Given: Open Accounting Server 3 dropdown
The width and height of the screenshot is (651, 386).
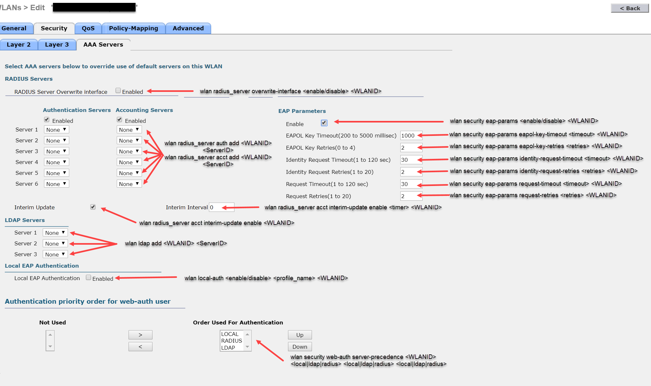Looking at the screenshot, I should click(129, 151).
